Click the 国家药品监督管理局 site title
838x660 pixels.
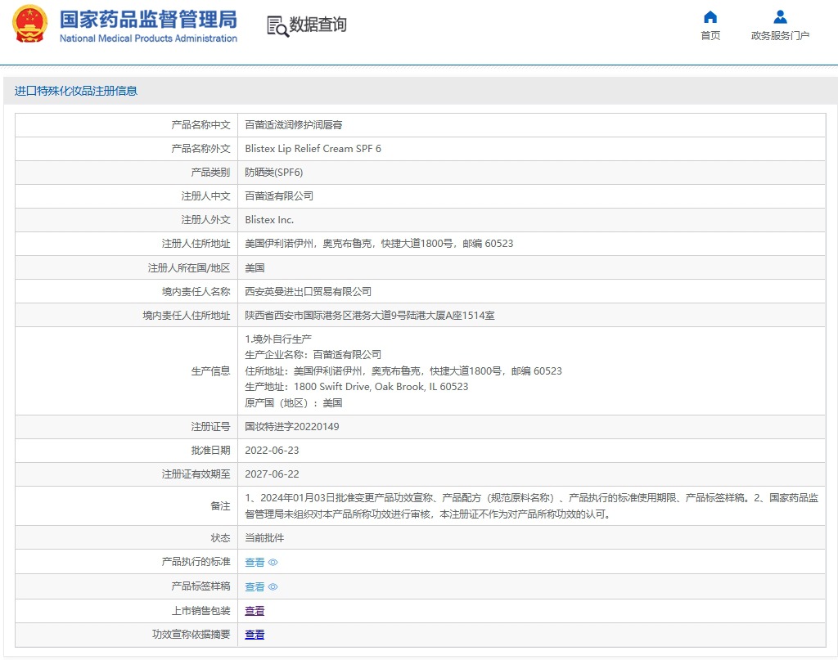point(148,19)
